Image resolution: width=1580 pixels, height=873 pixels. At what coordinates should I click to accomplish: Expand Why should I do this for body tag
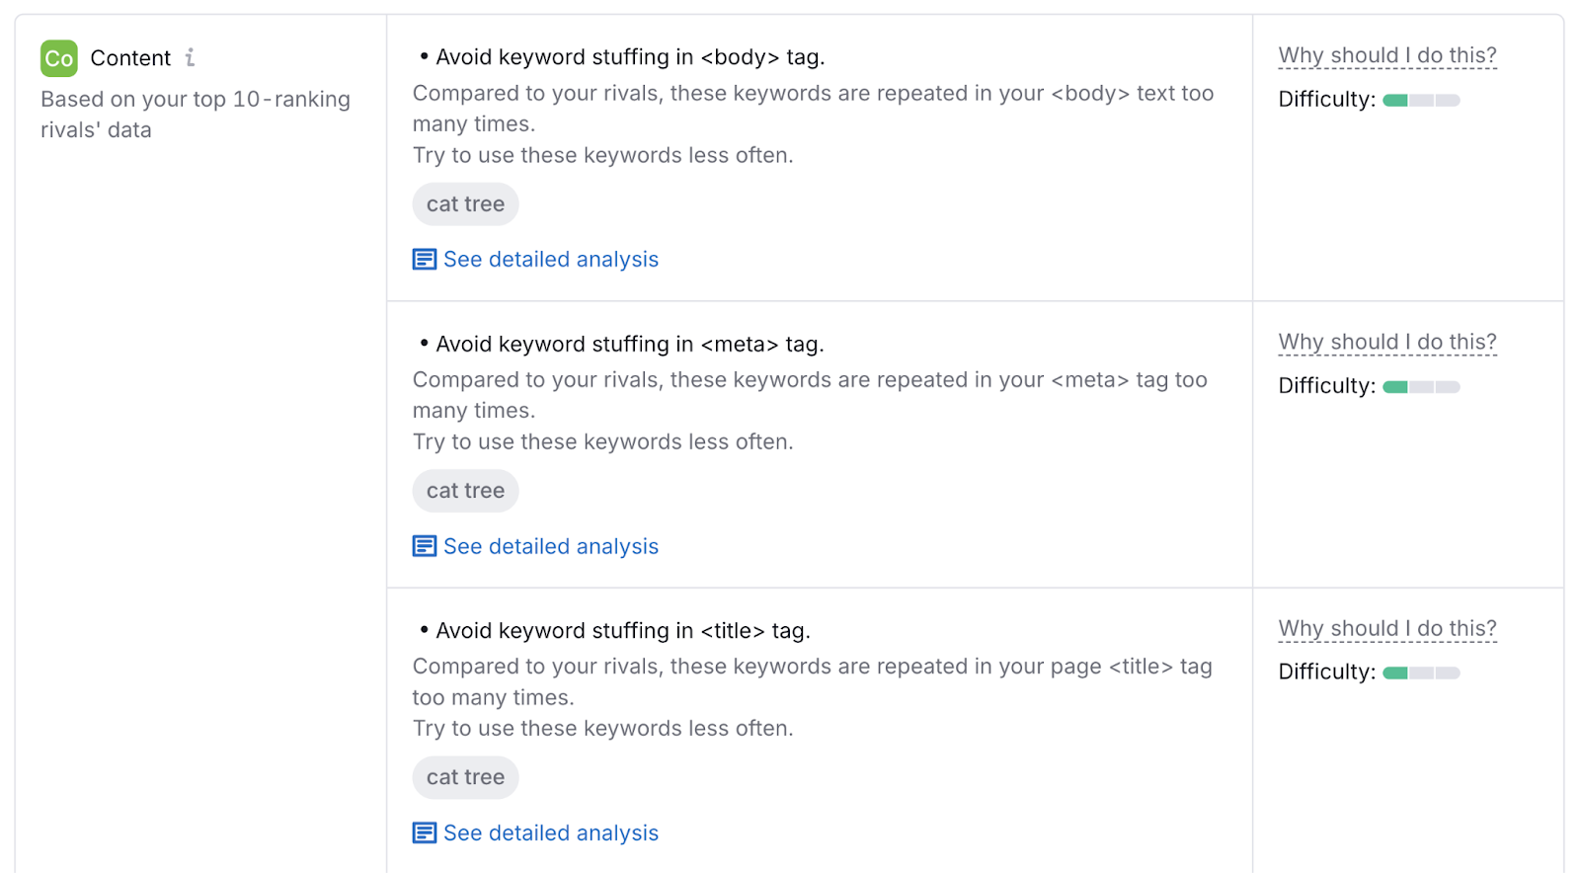click(1386, 55)
